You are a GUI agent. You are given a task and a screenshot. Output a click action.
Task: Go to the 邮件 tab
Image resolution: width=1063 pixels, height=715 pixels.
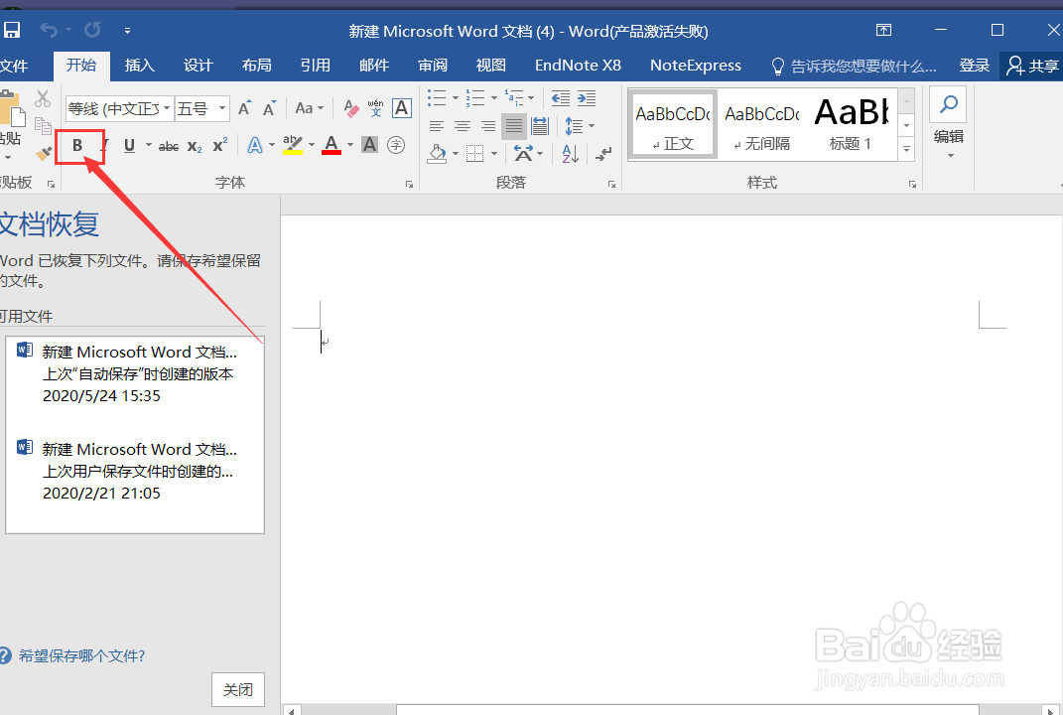(374, 66)
